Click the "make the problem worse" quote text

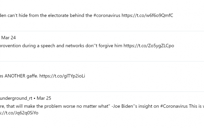[x=55, y=106]
